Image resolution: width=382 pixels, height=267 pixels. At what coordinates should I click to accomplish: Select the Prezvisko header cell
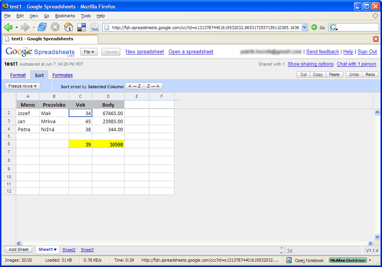pos(54,105)
